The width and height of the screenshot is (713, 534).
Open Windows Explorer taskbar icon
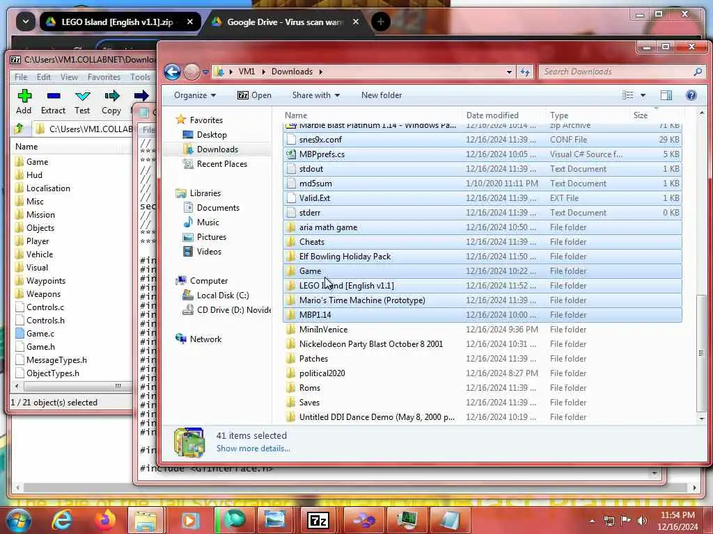[146, 520]
